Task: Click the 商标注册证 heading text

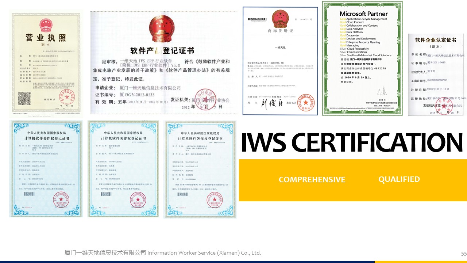Action: pos(280,31)
